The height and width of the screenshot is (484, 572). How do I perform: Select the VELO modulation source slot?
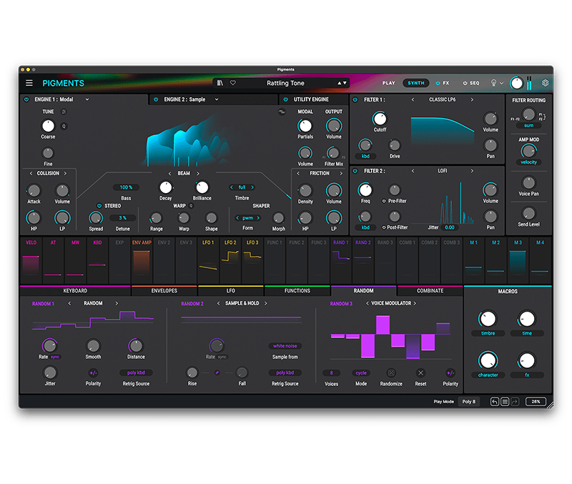pos(31,260)
